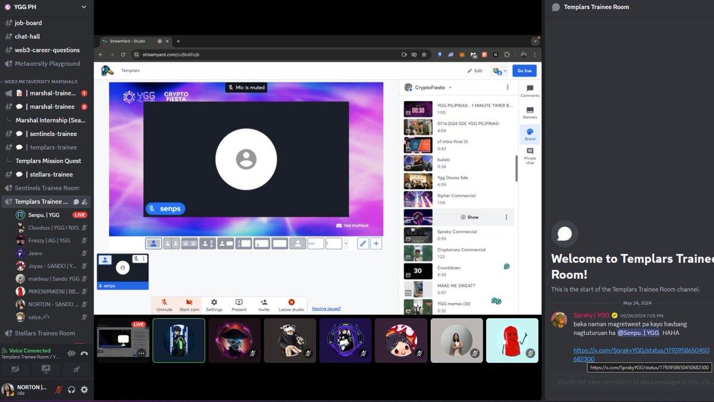
Task: Select Senpu. | YGG live participant
Action: pyautogui.click(x=52, y=215)
